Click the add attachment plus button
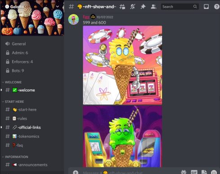The image size is (220, 174). pyautogui.click(x=75, y=172)
